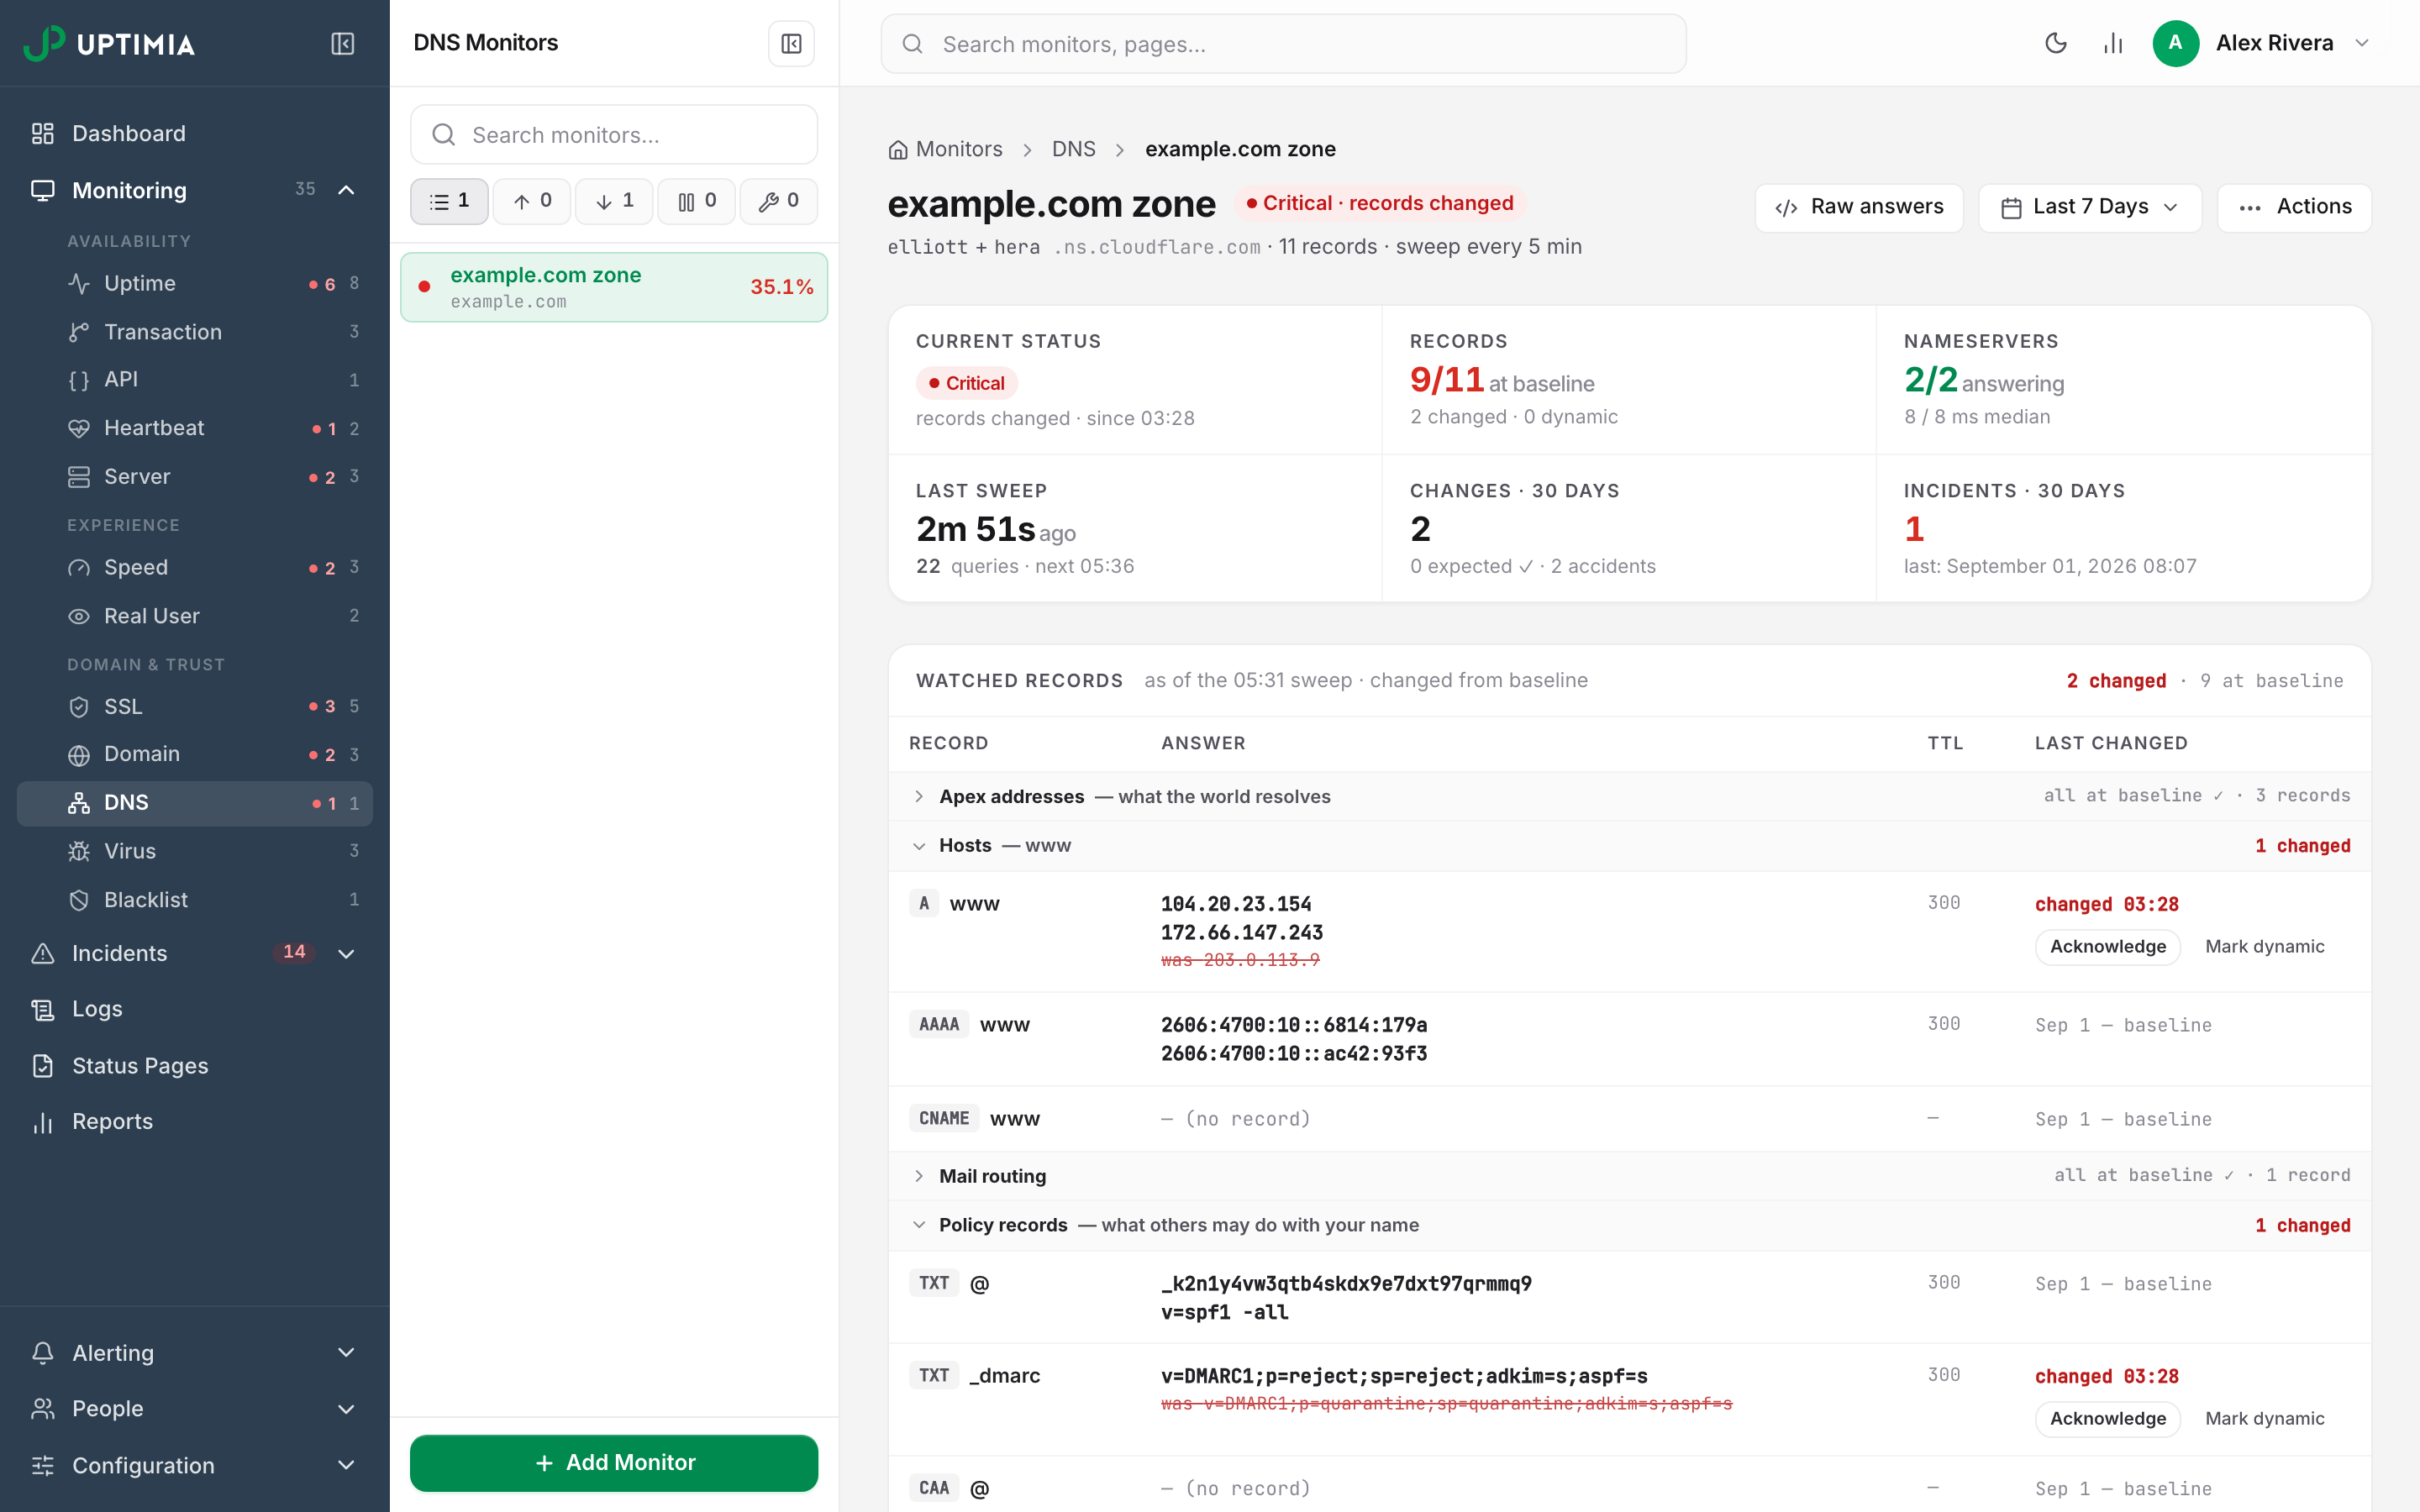Open Logs section
The width and height of the screenshot is (2420, 1512).
(x=195, y=1009)
